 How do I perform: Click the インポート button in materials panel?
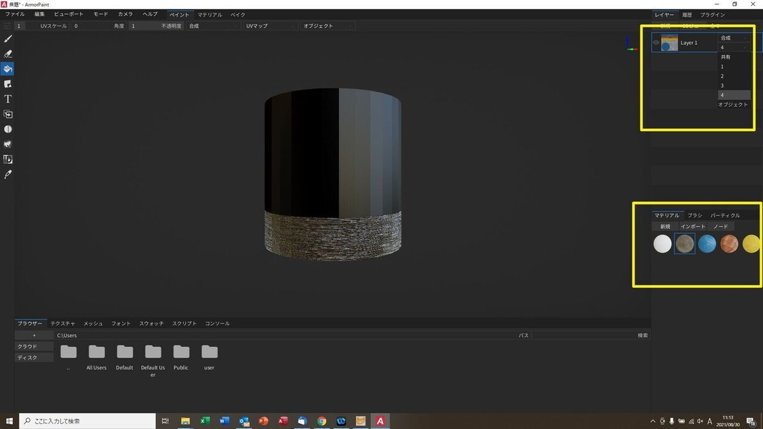coord(692,226)
